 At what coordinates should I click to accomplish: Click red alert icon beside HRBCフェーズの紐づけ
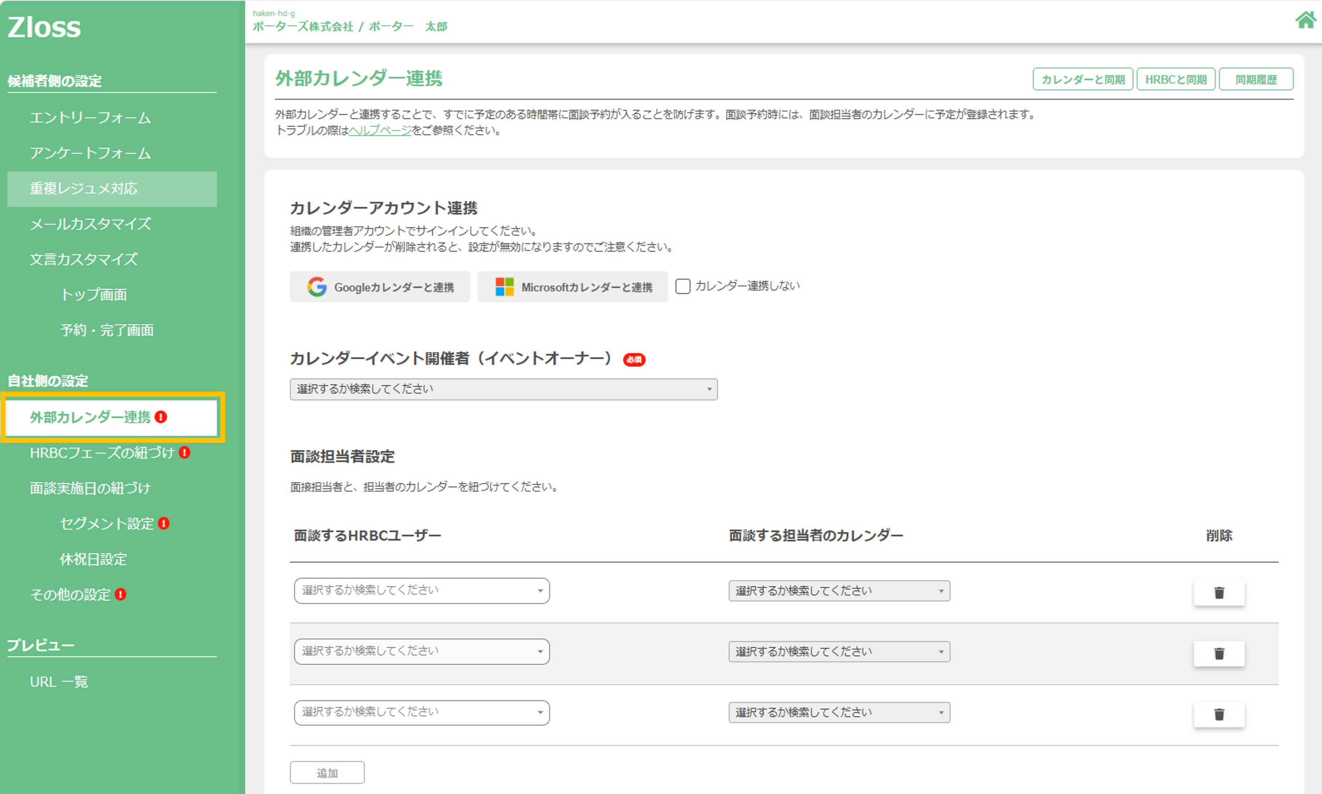[x=185, y=453]
